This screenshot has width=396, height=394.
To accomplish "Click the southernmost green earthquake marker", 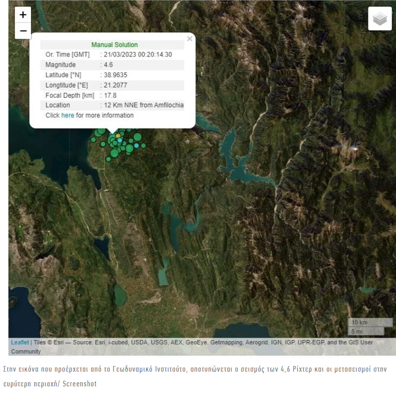I will coord(108,159).
